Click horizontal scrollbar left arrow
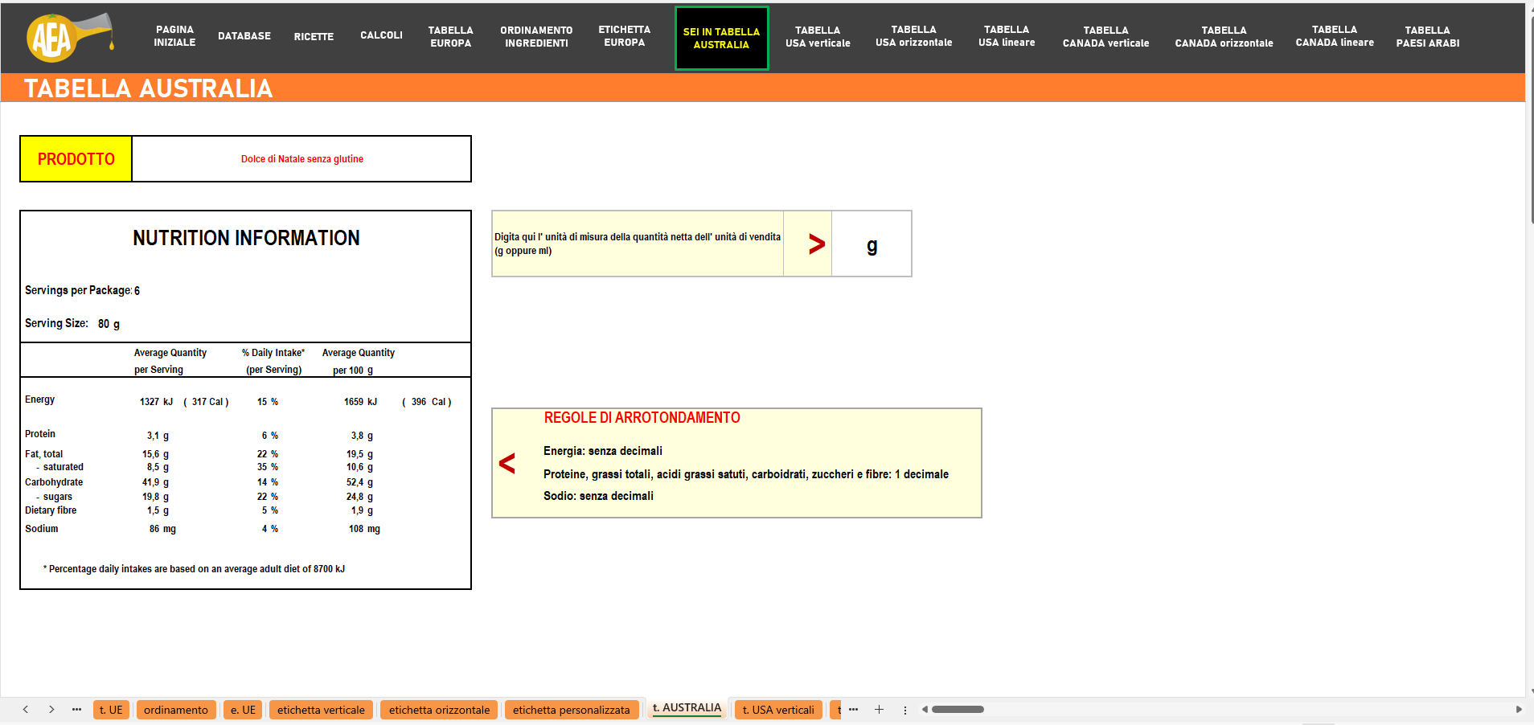 [x=925, y=709]
